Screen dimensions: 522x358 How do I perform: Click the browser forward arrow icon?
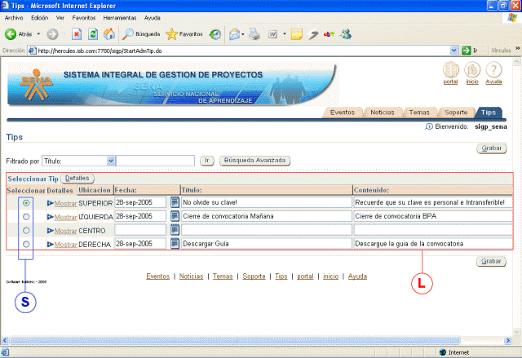52,34
